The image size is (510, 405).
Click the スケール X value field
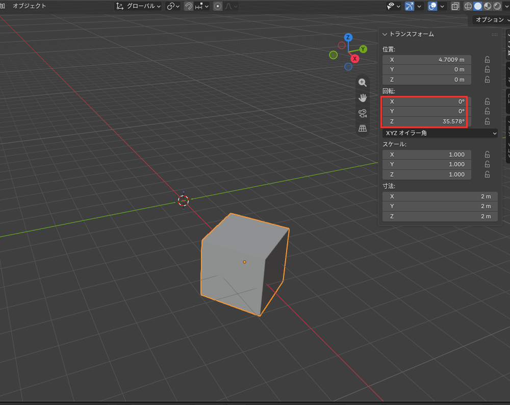427,155
